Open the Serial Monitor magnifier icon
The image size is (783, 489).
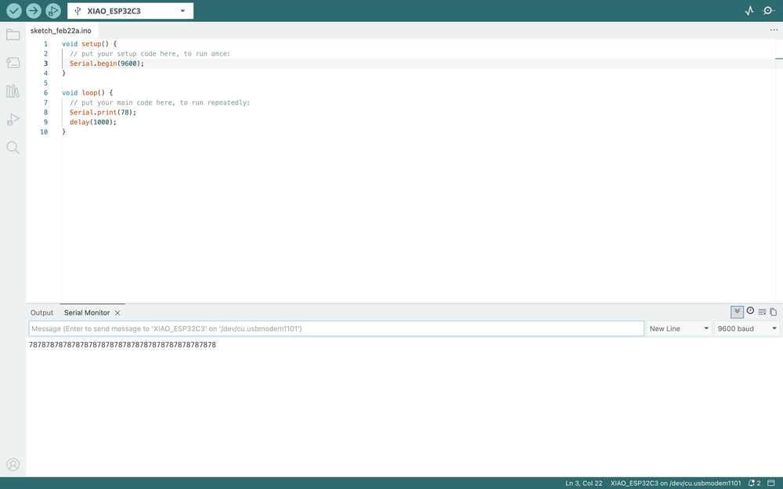(x=769, y=10)
